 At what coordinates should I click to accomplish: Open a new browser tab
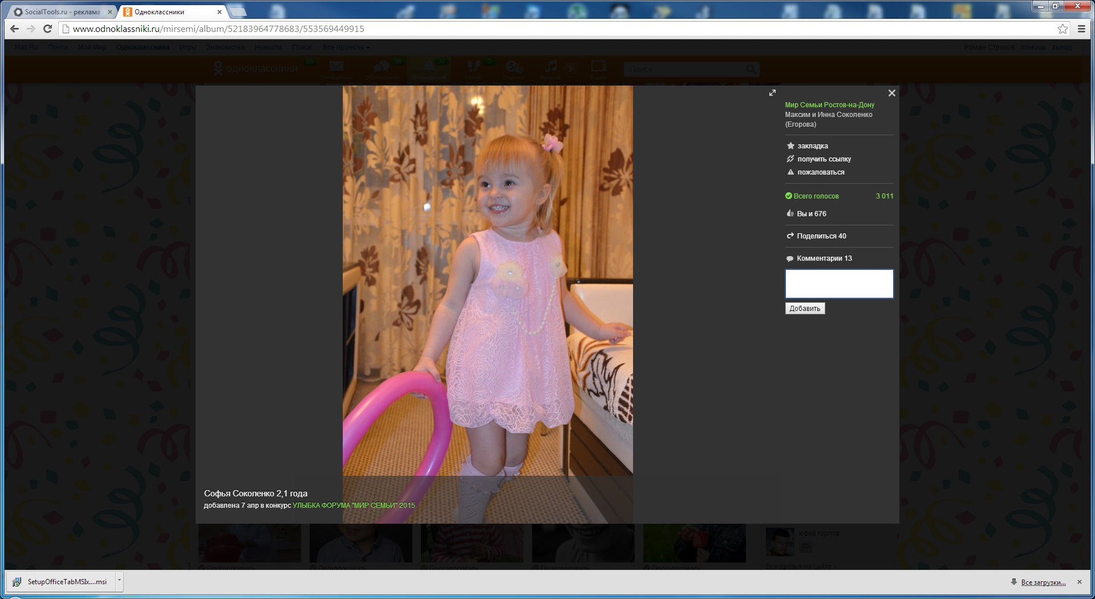tap(238, 11)
